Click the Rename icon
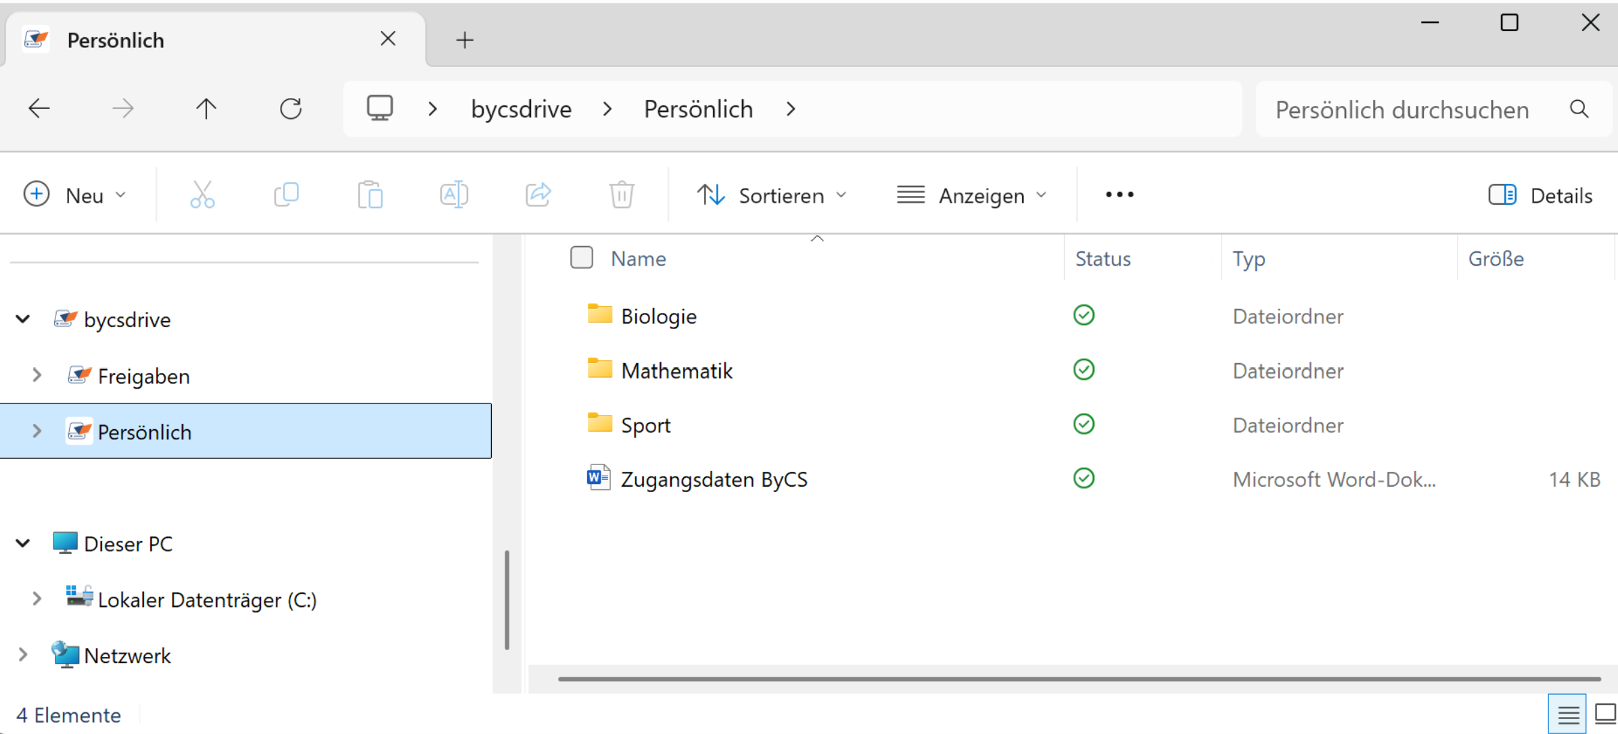 tap(454, 195)
